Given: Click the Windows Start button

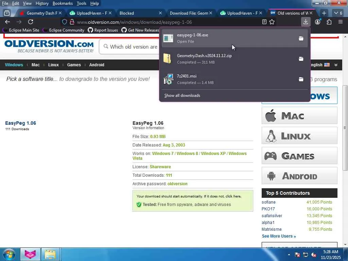Looking at the screenshot, I should [8, 254].
